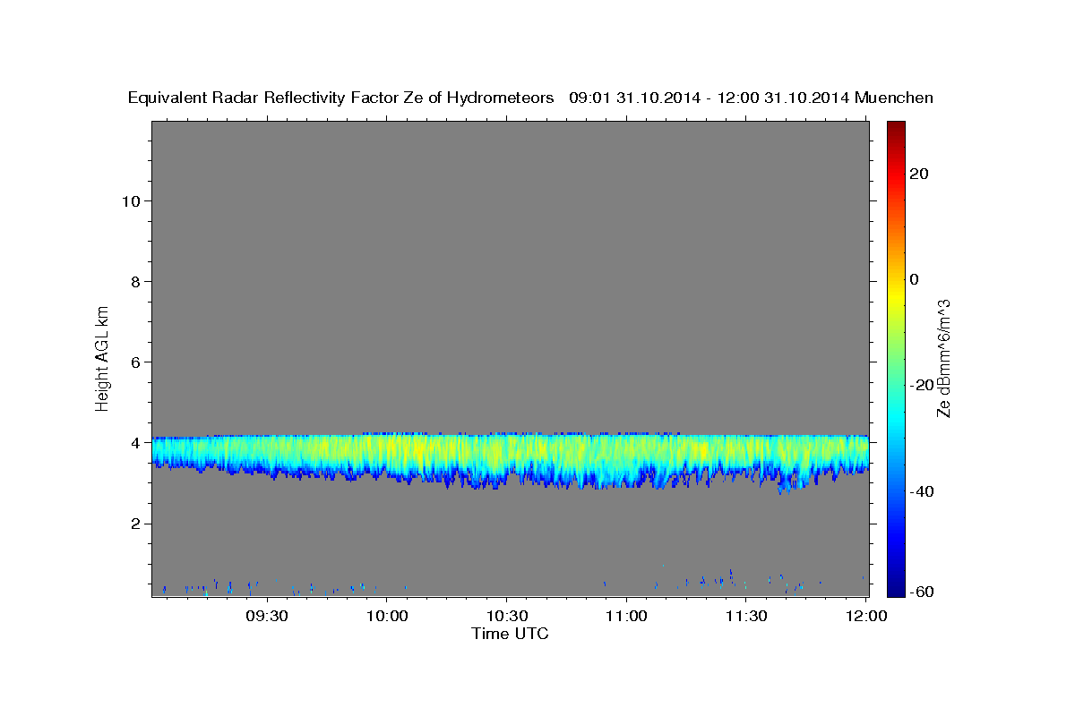Click the 'Time UTC' axis label
The image size is (1075, 716).
[510, 635]
